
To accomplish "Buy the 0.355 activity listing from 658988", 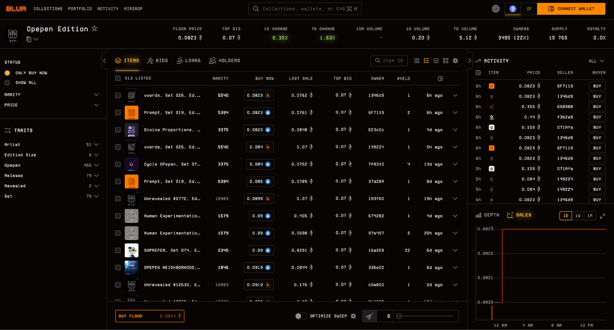I will point(597,107).
